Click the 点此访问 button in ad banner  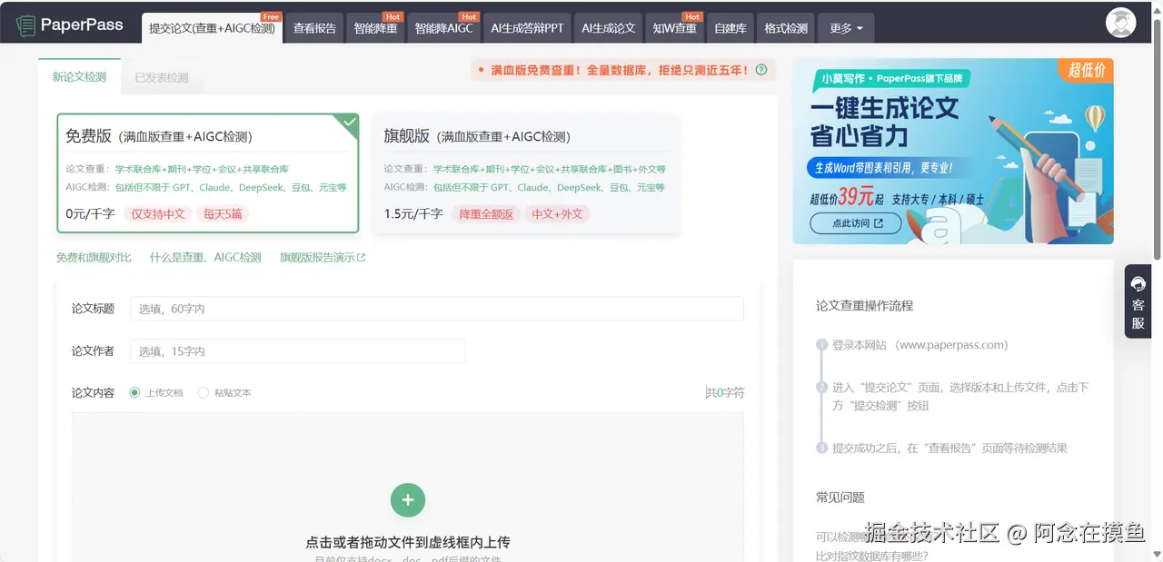point(855,222)
